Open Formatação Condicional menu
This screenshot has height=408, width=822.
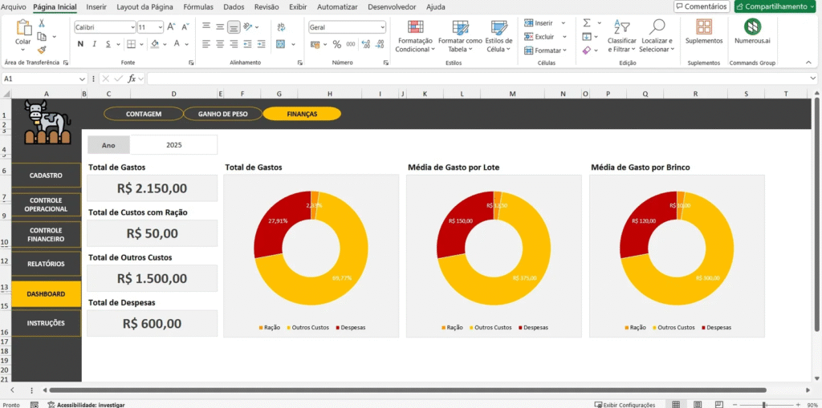pyautogui.click(x=415, y=37)
